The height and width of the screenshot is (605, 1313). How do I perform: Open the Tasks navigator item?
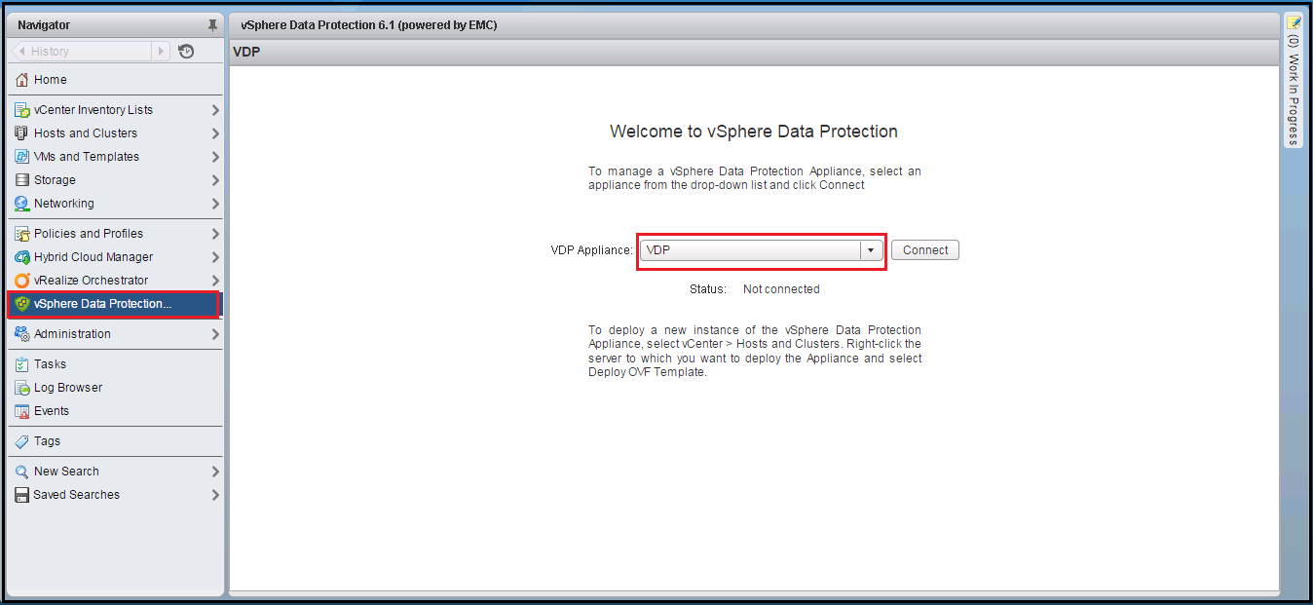115,364
